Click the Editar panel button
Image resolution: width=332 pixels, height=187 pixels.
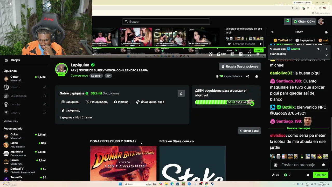(x=249, y=131)
